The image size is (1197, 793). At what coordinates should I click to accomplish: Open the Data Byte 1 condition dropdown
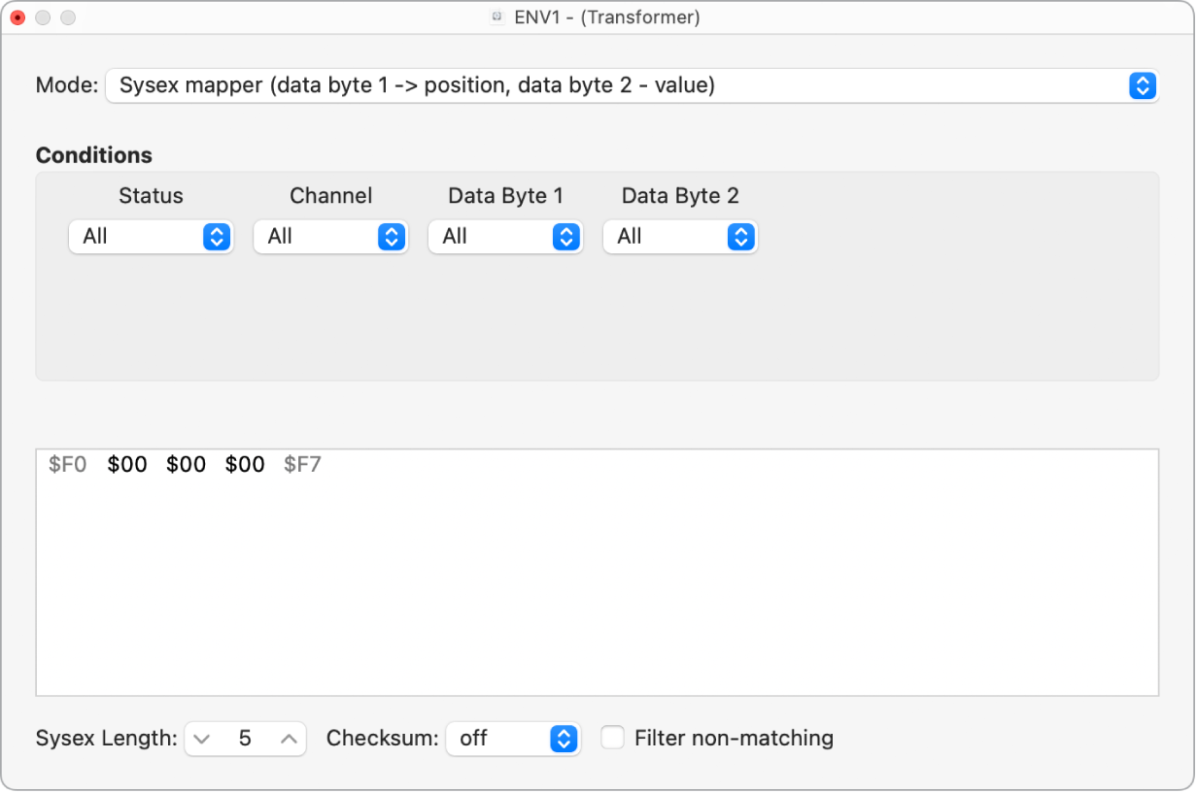pyautogui.click(x=505, y=237)
